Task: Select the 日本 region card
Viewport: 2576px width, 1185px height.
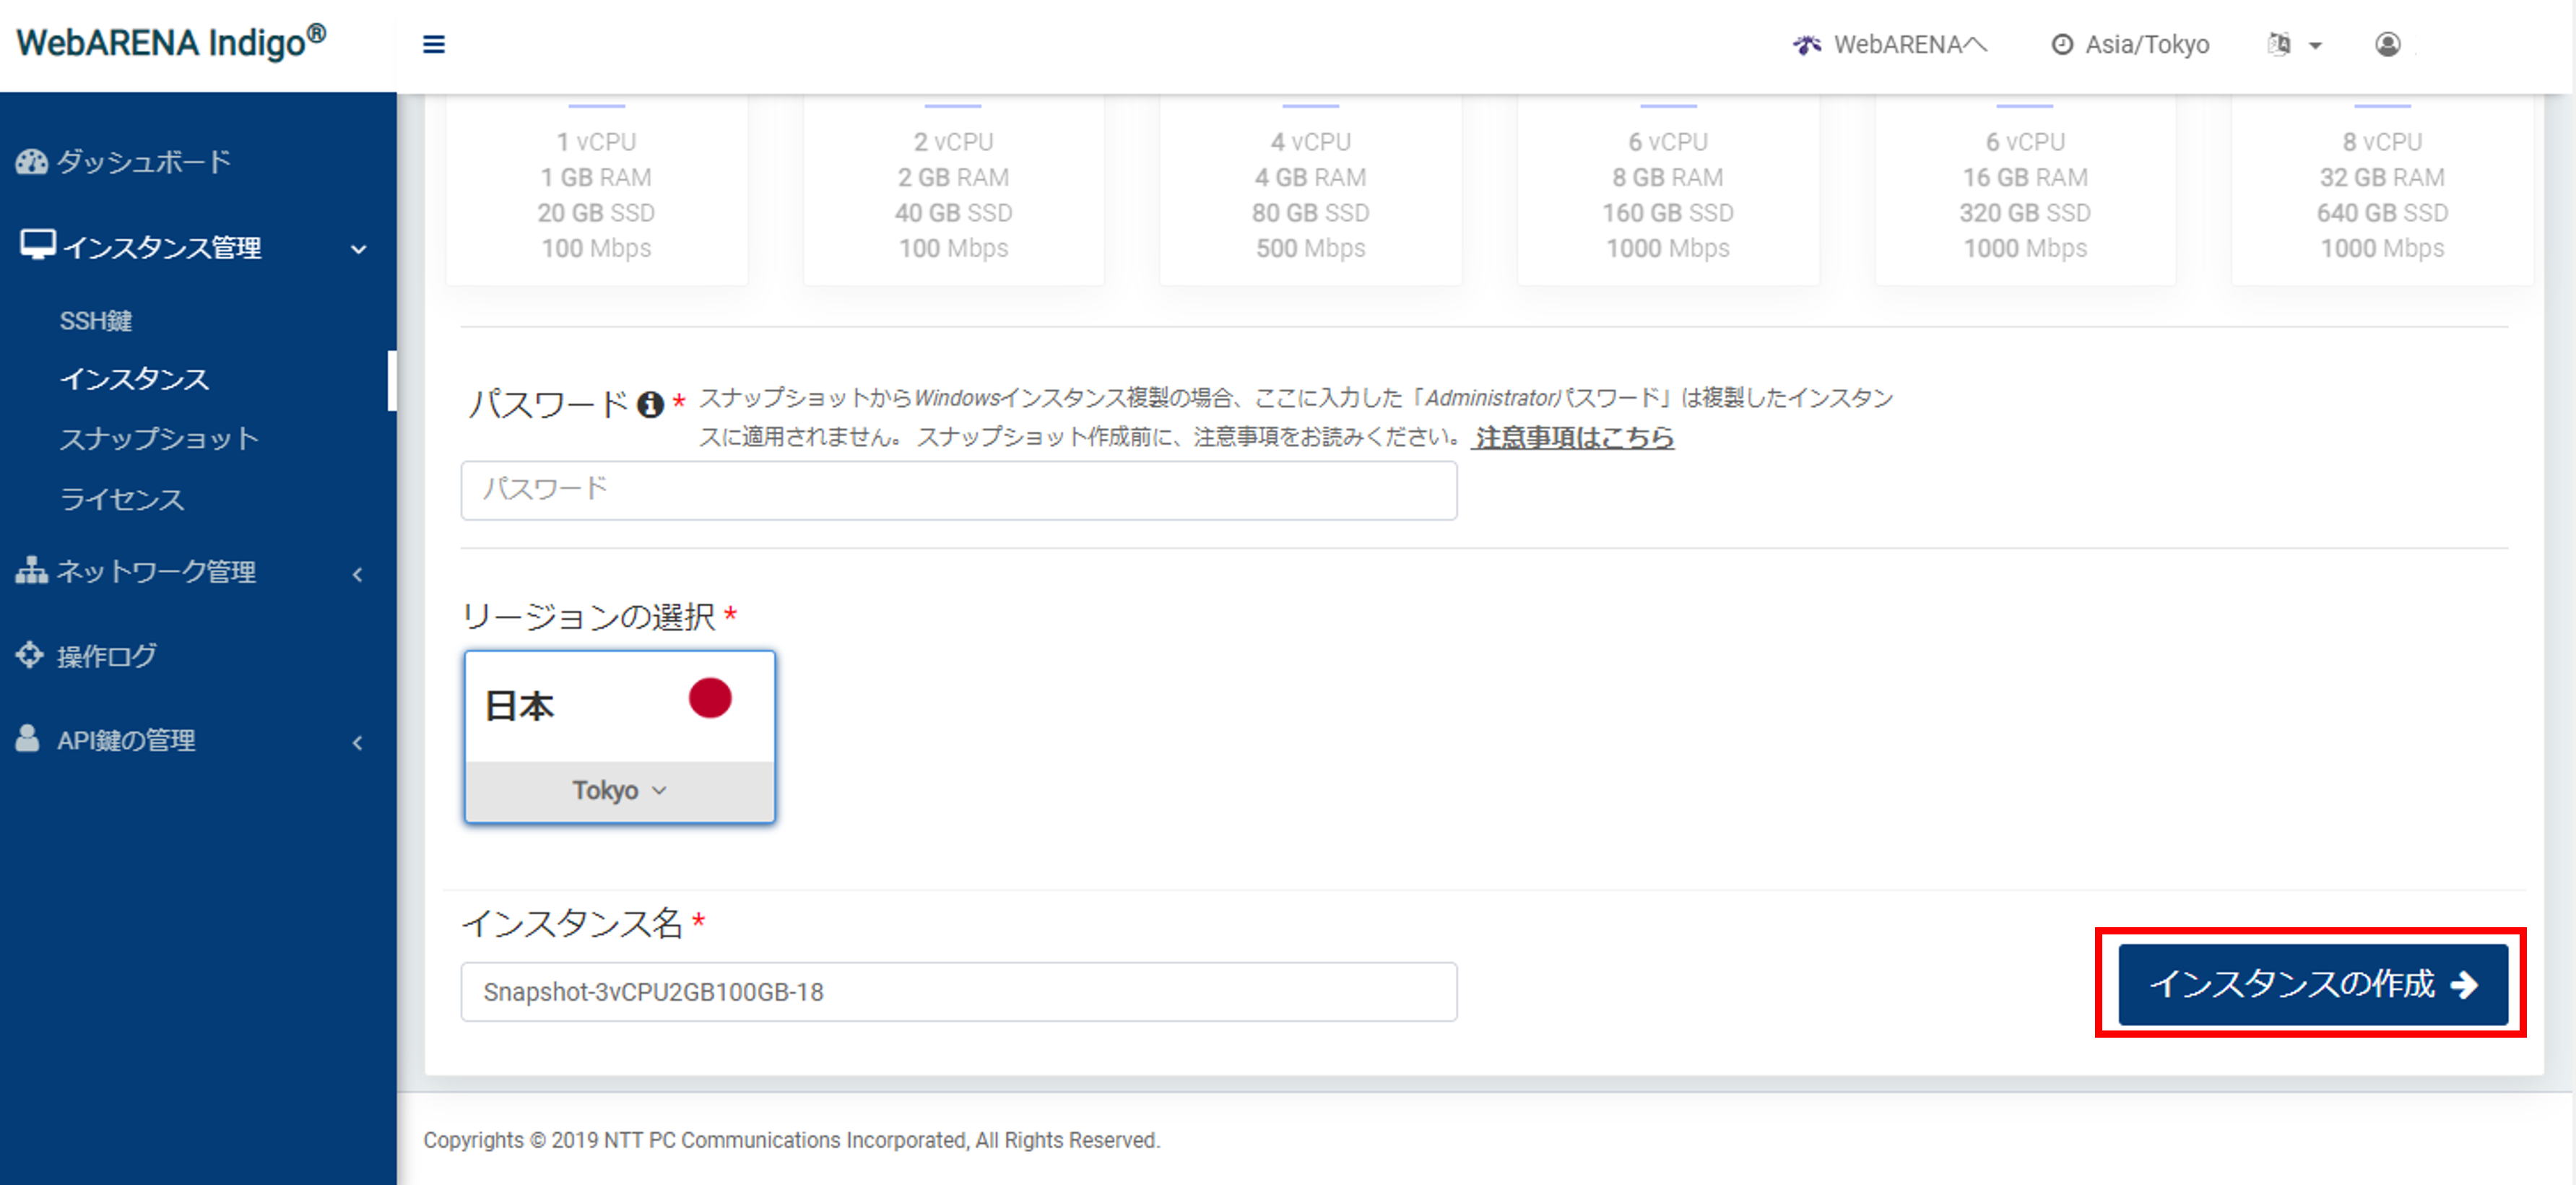Action: pyautogui.click(x=619, y=705)
